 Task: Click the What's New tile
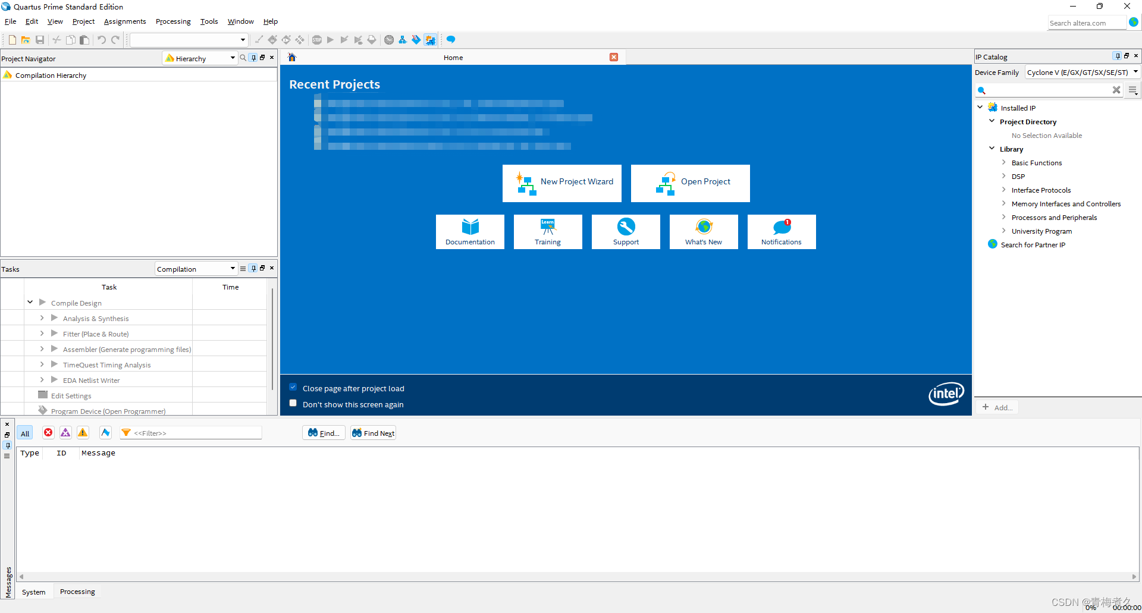[704, 232]
